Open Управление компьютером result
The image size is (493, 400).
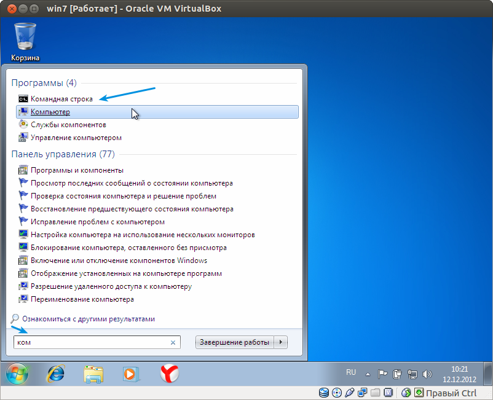[x=157, y=138]
